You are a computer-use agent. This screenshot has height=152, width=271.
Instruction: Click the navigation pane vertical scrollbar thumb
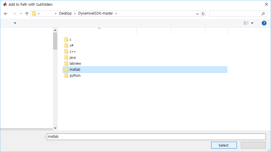point(55,41)
